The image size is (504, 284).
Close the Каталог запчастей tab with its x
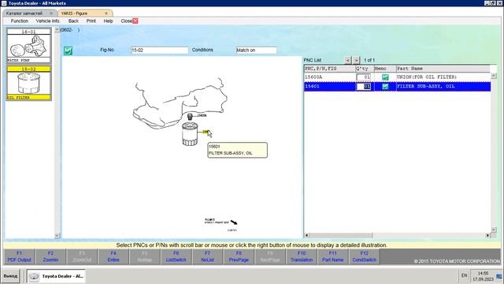[x=51, y=13]
